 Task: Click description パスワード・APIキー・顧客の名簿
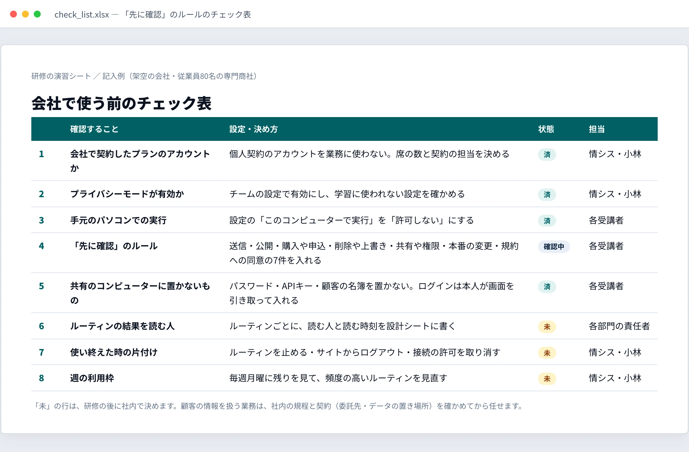point(372,293)
